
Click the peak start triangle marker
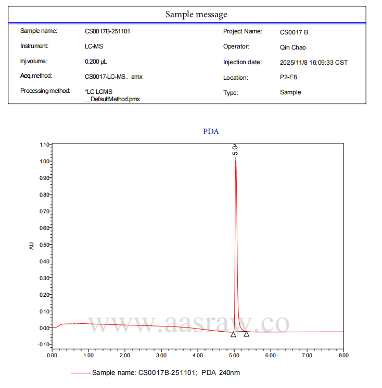click(233, 334)
